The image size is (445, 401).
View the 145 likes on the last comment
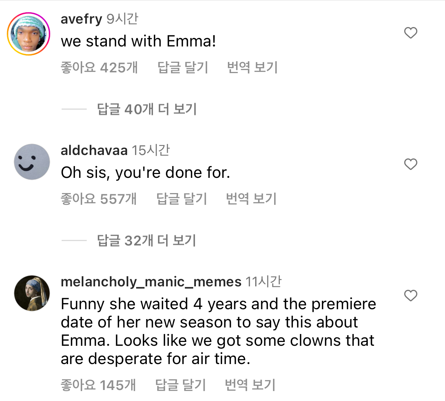pos(98,385)
